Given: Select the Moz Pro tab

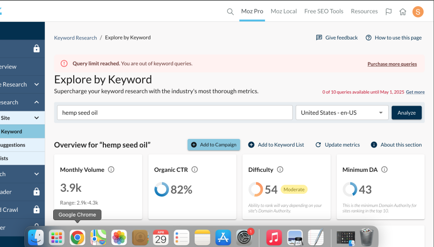Looking at the screenshot, I should (252, 11).
